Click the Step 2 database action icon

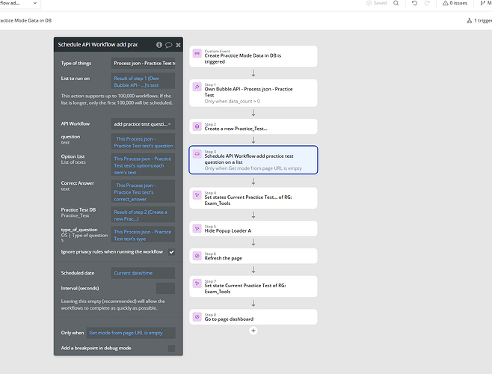[x=197, y=126]
